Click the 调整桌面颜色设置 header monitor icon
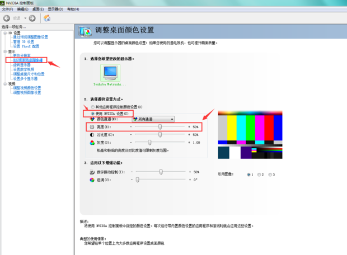The width and height of the screenshot is (347, 255). click(x=85, y=32)
